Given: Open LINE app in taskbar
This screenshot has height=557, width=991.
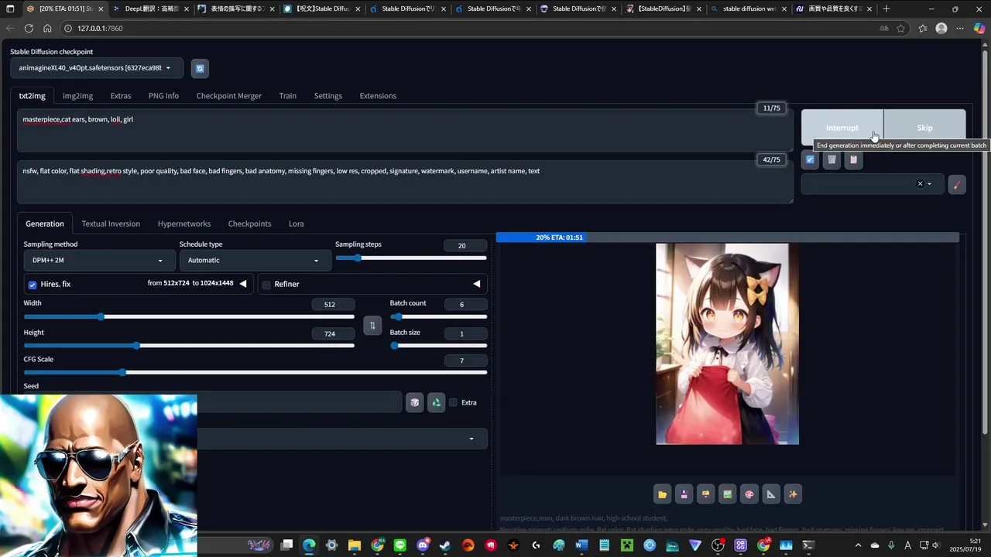Looking at the screenshot, I should 399,545.
